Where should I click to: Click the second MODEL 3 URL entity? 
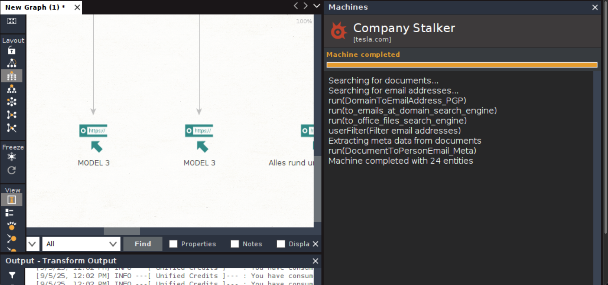pyautogui.click(x=199, y=139)
